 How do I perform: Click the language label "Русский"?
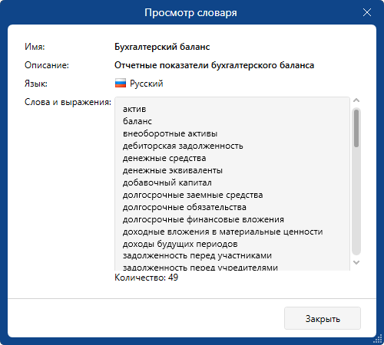click(147, 84)
